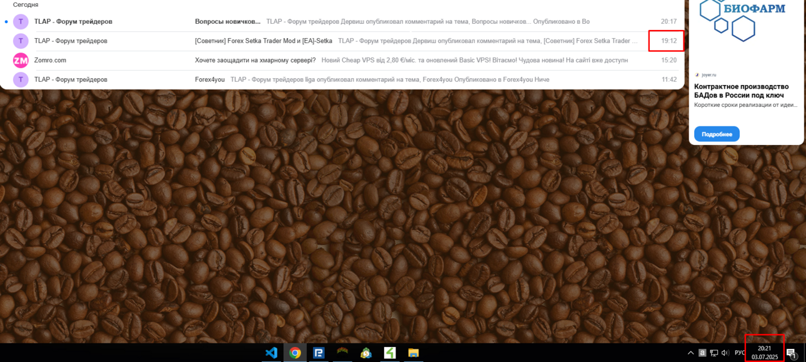
Task: Click the TLAP sender in the Forex4you row
Action: (x=71, y=79)
